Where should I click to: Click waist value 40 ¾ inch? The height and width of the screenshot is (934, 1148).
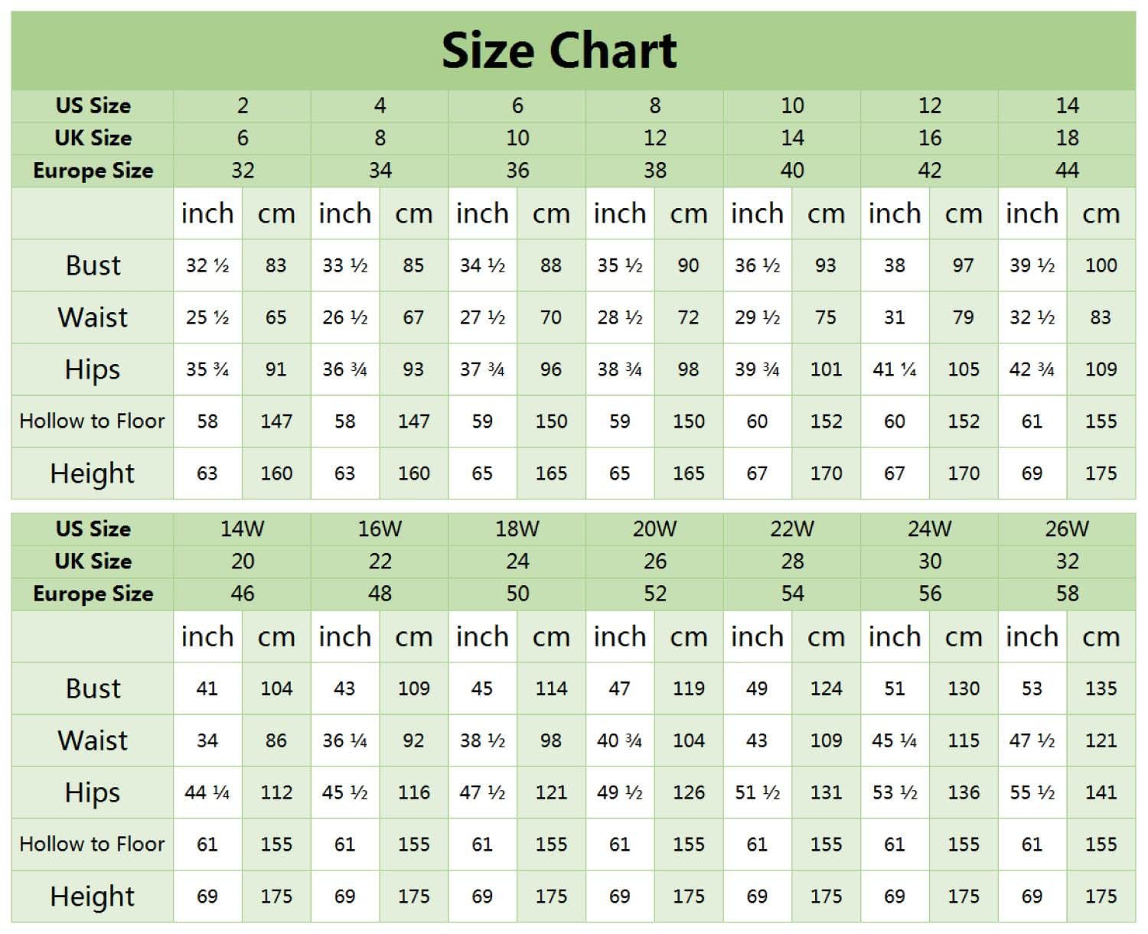pyautogui.click(x=620, y=740)
